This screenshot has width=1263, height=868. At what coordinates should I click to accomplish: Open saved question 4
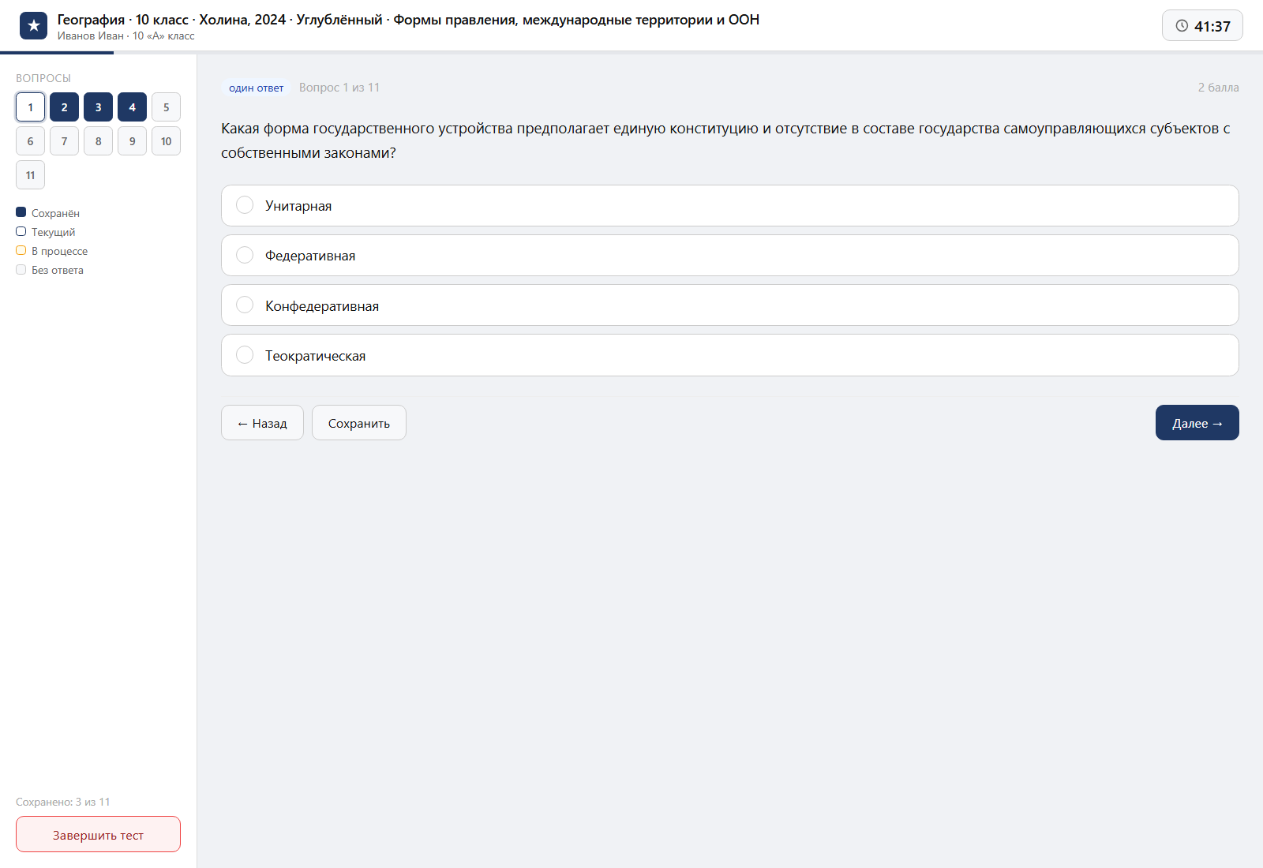(x=132, y=107)
